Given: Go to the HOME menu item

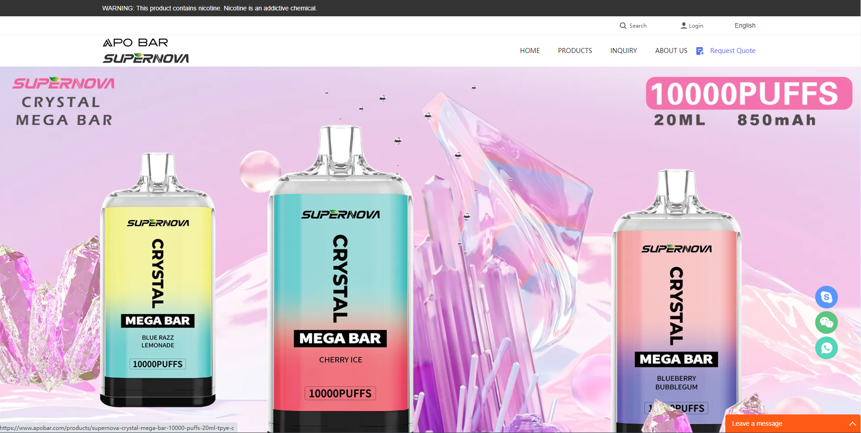Looking at the screenshot, I should pos(530,51).
